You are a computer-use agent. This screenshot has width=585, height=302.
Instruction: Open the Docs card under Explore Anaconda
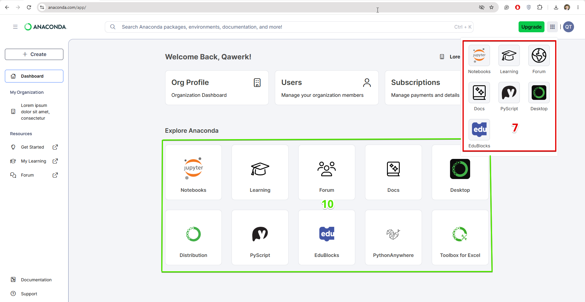393,172
